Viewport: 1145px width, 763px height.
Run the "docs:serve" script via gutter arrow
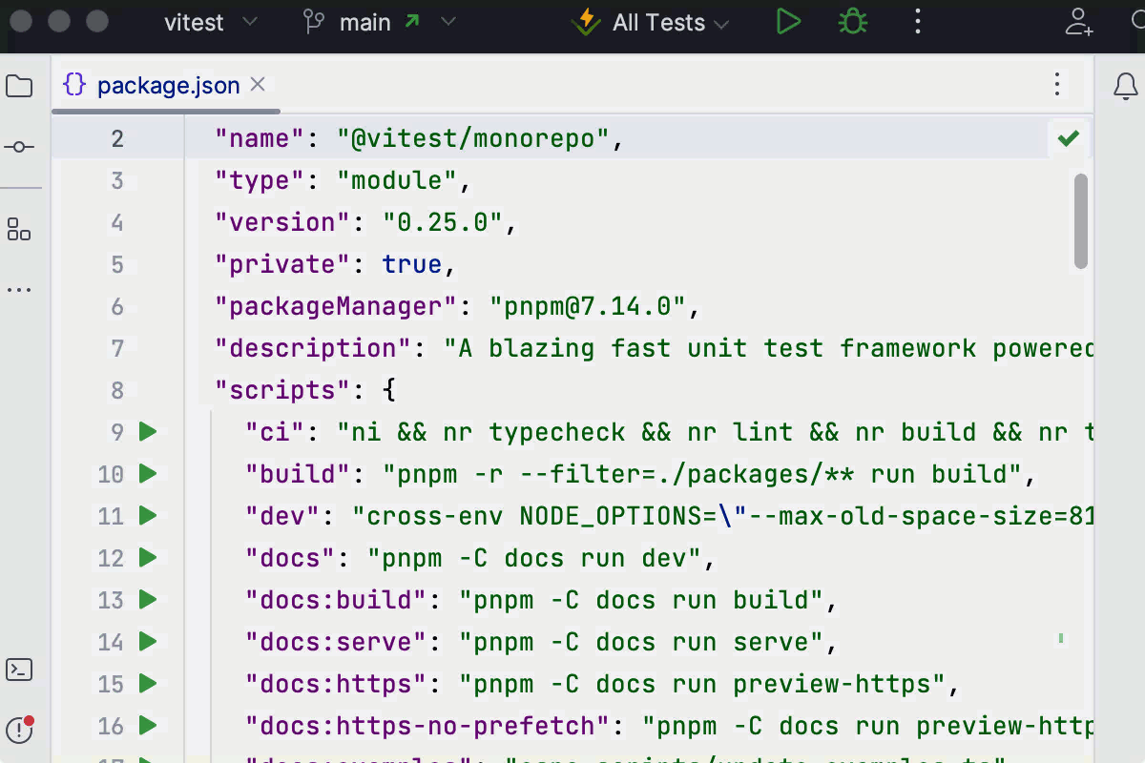pos(148,642)
